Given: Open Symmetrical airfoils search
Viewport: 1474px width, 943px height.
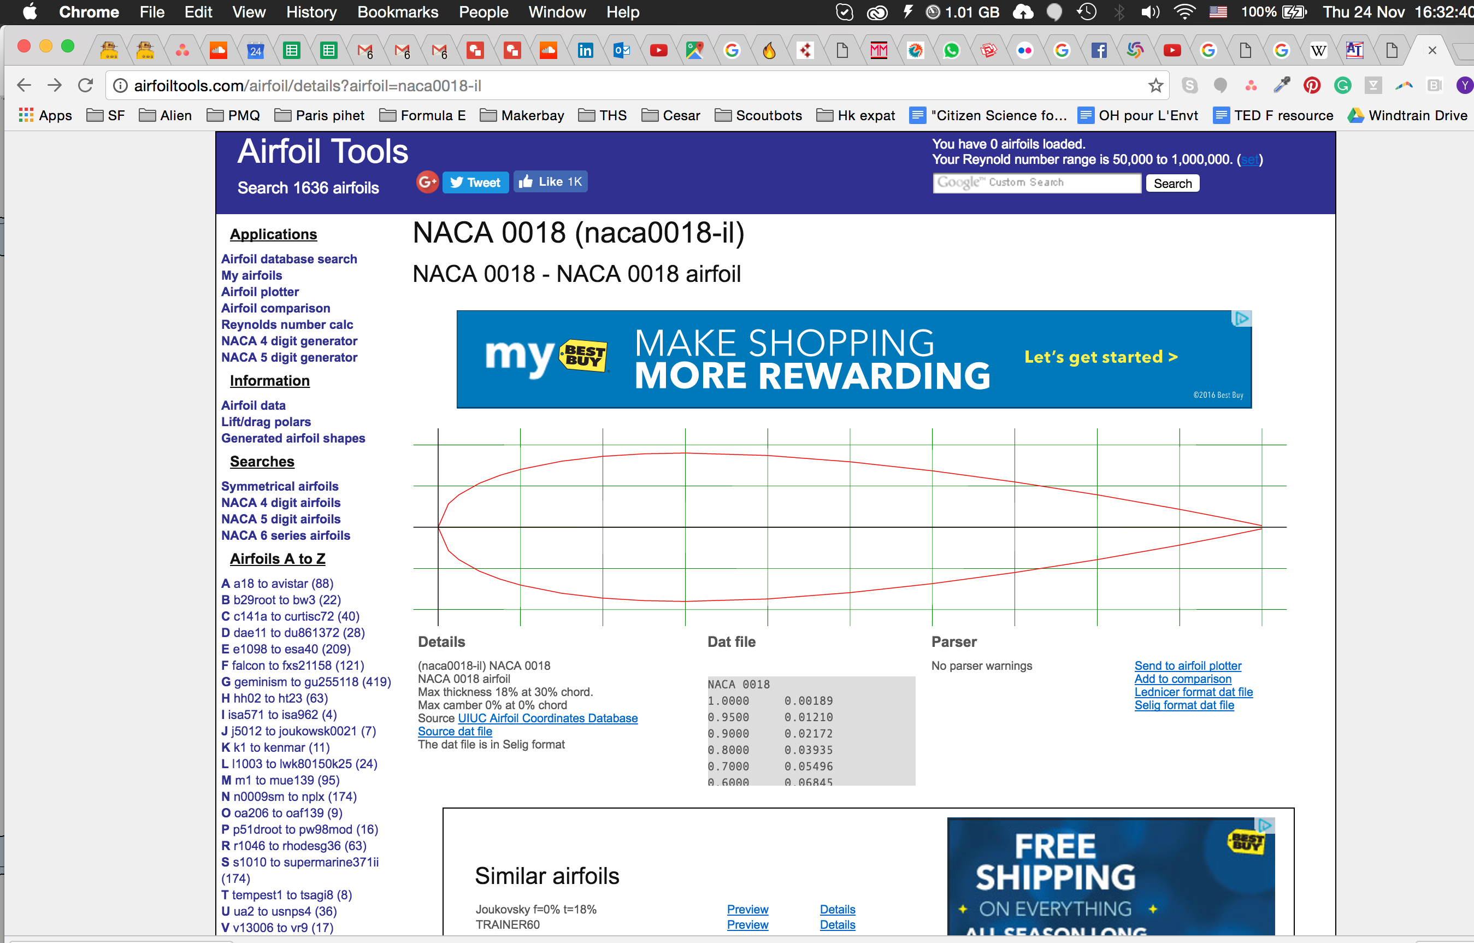Looking at the screenshot, I should click(x=280, y=486).
